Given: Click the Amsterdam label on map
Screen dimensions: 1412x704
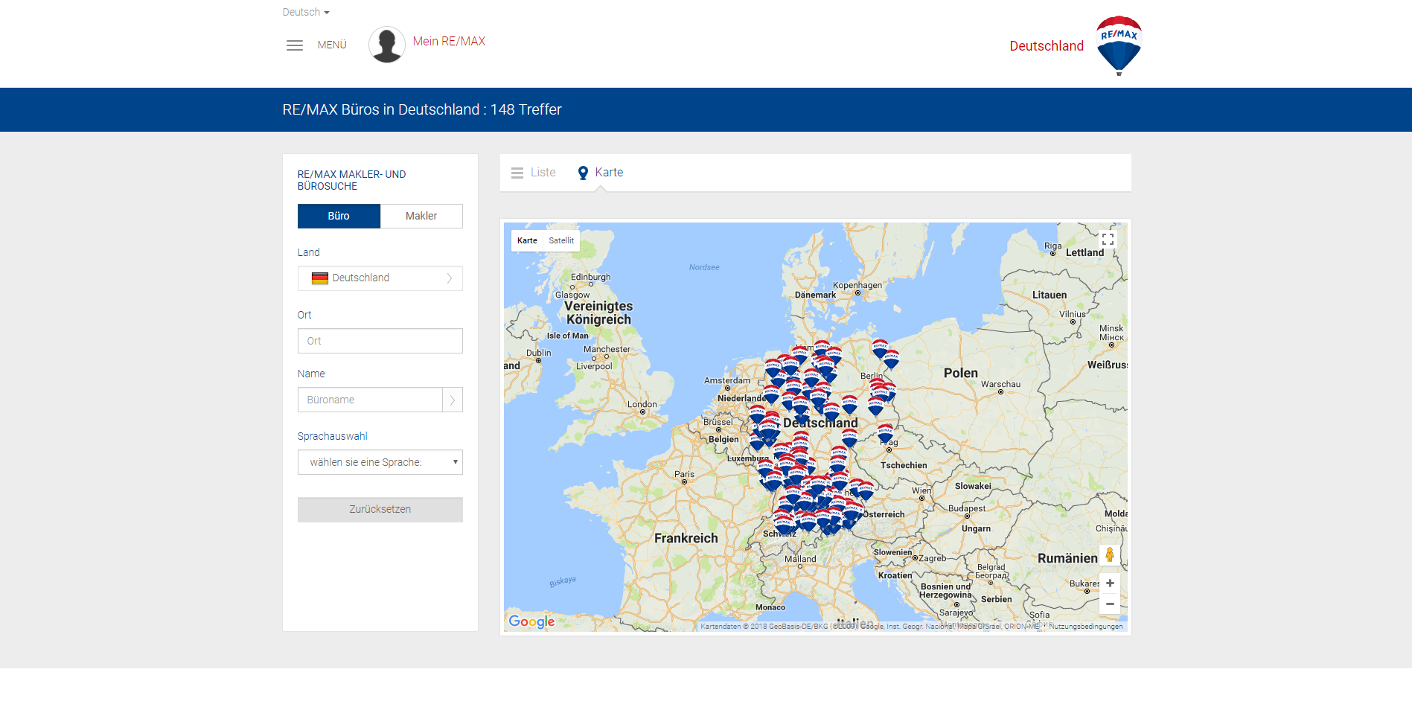Looking at the screenshot, I should coord(727,380).
